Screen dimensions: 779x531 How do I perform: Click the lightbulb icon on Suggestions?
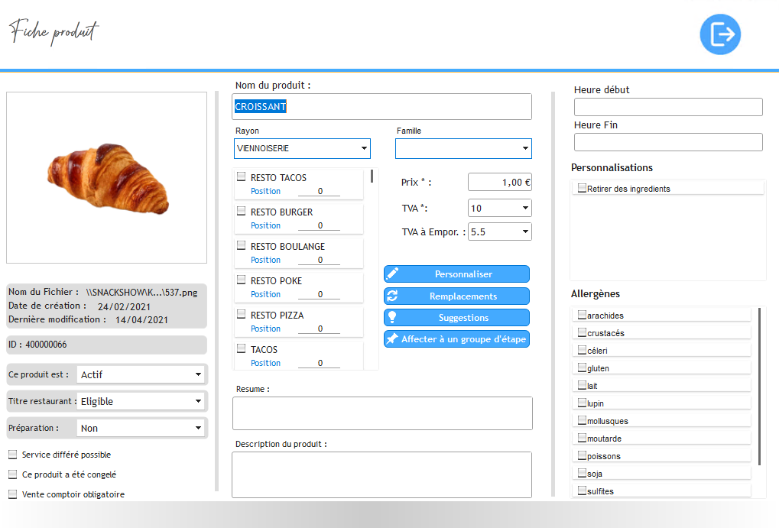pyautogui.click(x=393, y=317)
